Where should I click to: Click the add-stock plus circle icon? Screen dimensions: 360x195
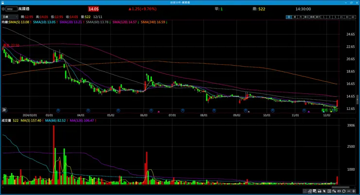pyautogui.click(x=3, y=9)
